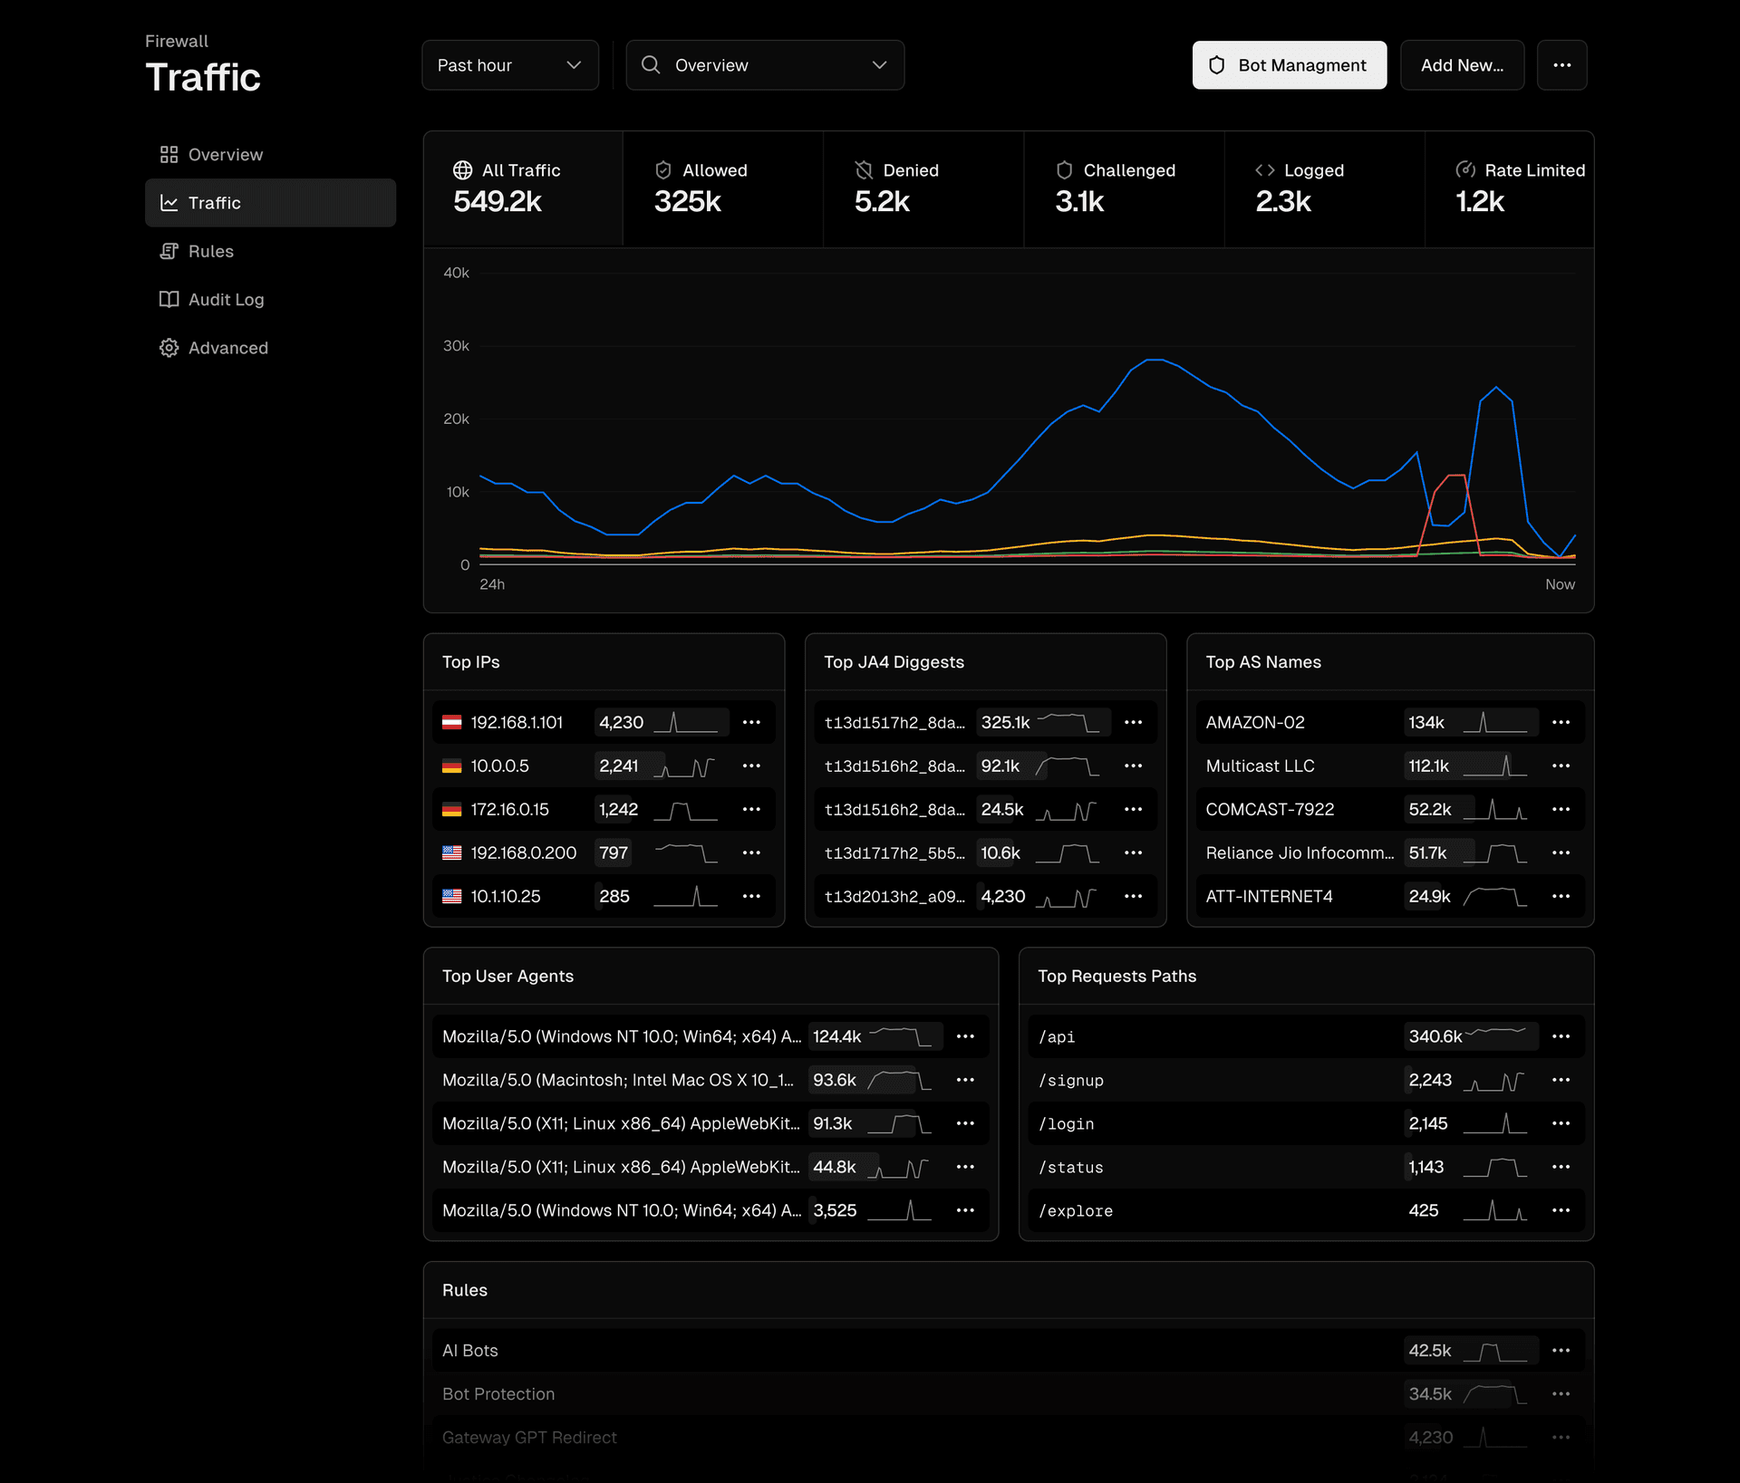Click the magnifier icon in Overview search
Image resolution: width=1740 pixels, height=1483 pixels.
(651, 65)
